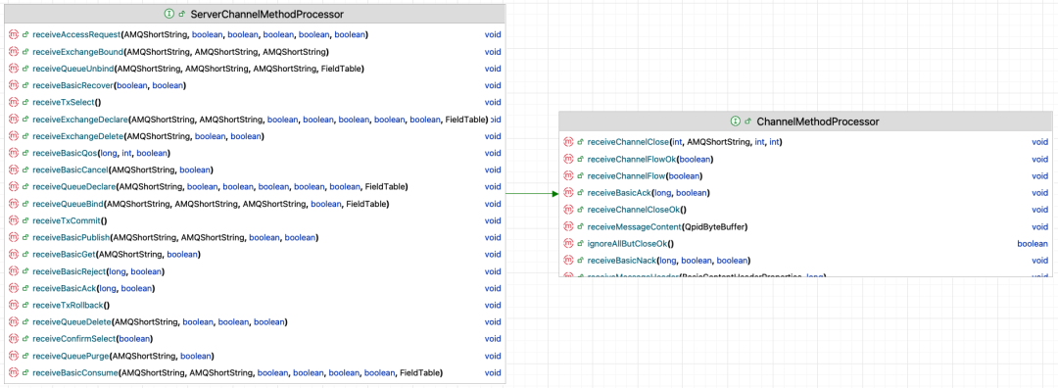
Task: Select the receiveExchangeDeclare method name
Action: [80, 119]
